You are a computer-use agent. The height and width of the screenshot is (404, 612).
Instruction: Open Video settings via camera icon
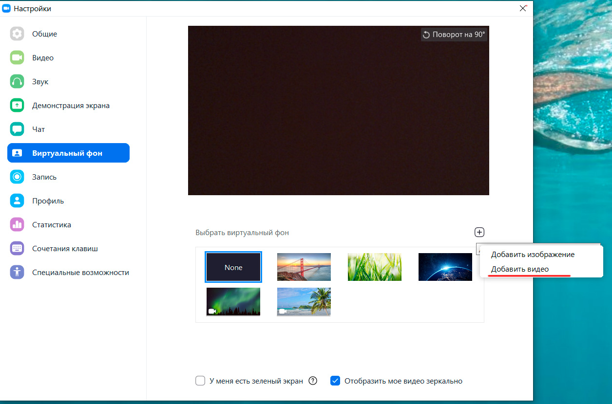(17, 58)
